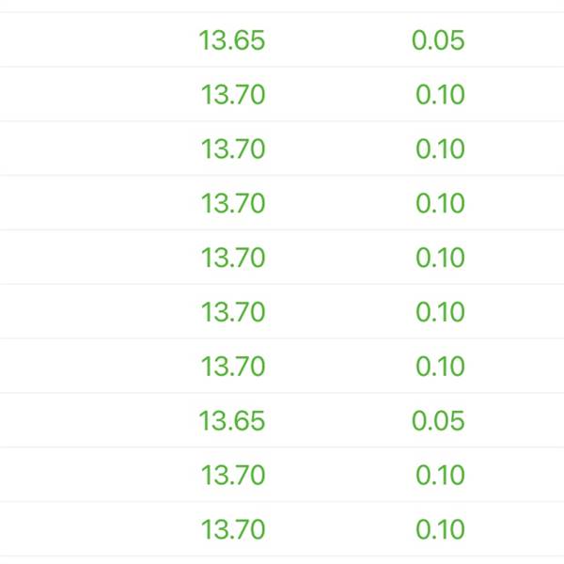Select the lower 13.65 price in the eighth row

(x=232, y=420)
